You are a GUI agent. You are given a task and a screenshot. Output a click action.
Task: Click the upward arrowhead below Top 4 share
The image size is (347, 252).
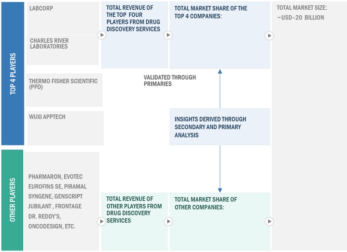point(220,72)
